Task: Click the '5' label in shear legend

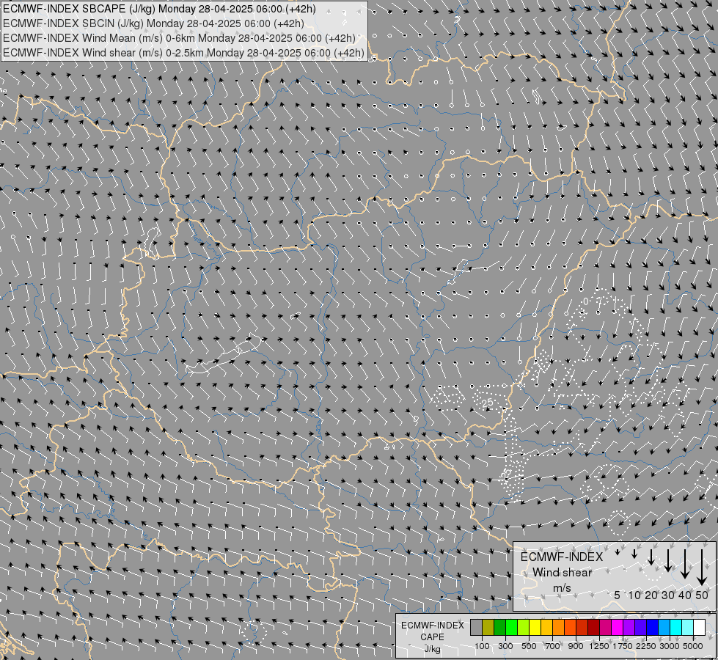Action: [x=618, y=595]
